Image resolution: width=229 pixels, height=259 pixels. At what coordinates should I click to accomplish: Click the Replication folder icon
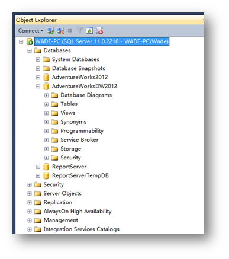[x=37, y=203]
